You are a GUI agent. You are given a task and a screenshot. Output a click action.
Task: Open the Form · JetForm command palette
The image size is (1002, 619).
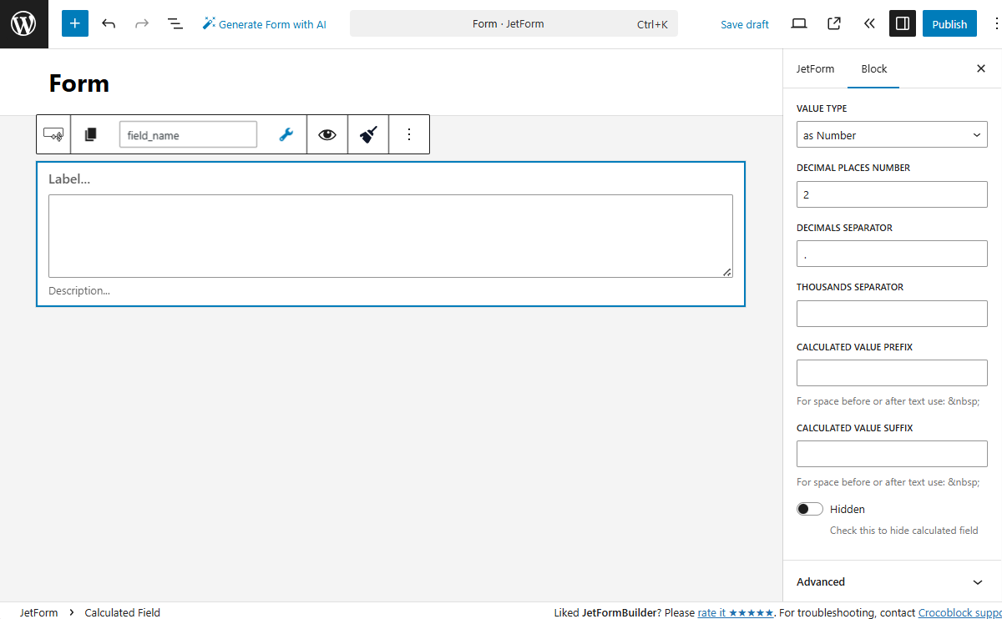[x=514, y=24]
